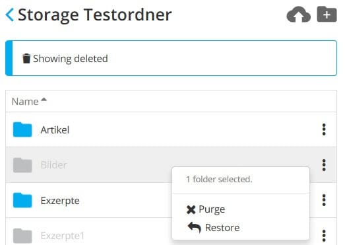Image resolution: width=345 pixels, height=245 pixels.
Task: Toggle the Name sort direction arrow
Action: [44, 100]
